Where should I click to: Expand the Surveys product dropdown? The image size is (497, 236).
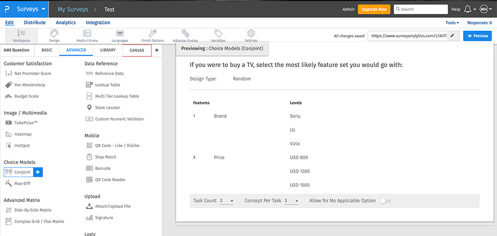[x=31, y=9]
